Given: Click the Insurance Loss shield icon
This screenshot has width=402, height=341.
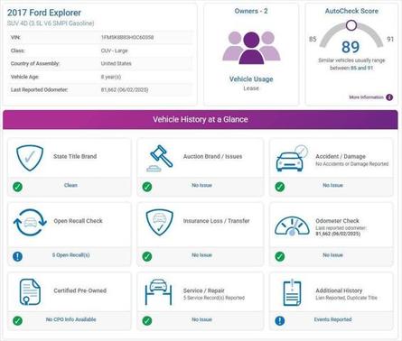Looking at the screenshot, I should click(160, 223).
